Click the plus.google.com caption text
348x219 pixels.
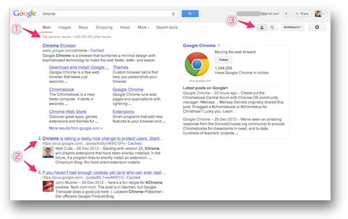tap(200, 81)
